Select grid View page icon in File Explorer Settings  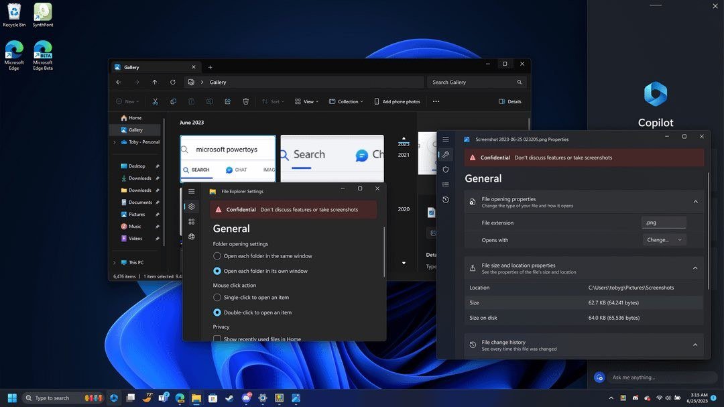pos(191,222)
